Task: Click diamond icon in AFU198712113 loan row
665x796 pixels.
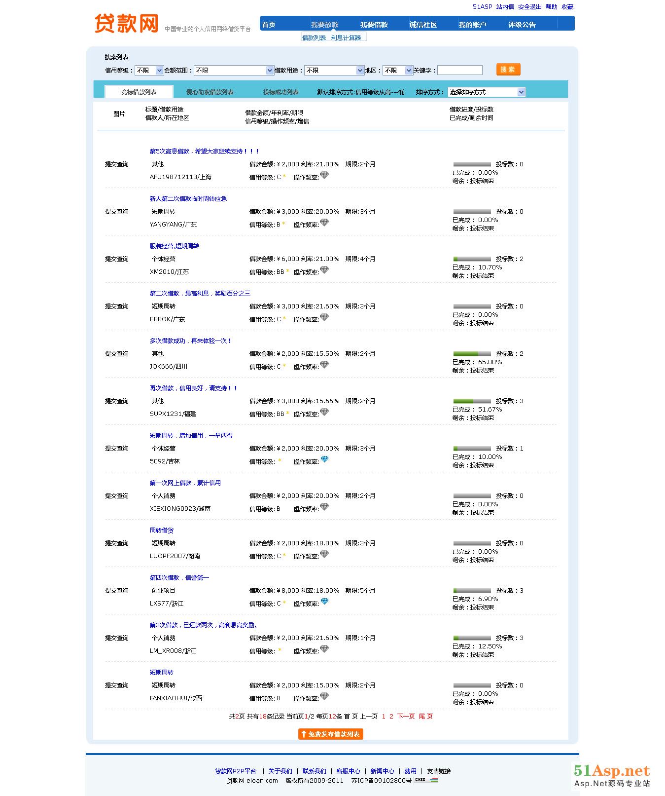Action: 324,175
